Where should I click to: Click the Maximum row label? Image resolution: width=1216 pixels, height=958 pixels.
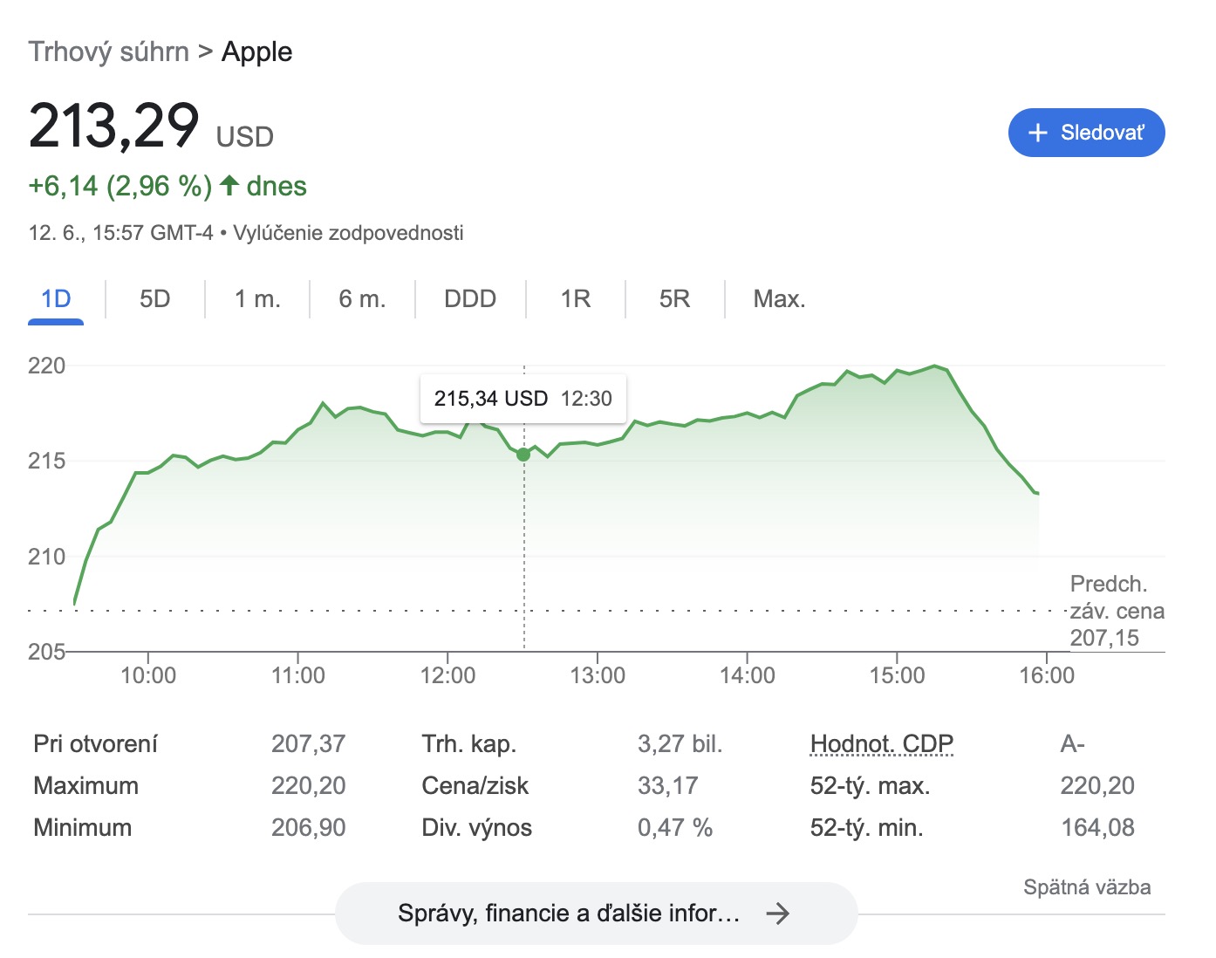85,785
